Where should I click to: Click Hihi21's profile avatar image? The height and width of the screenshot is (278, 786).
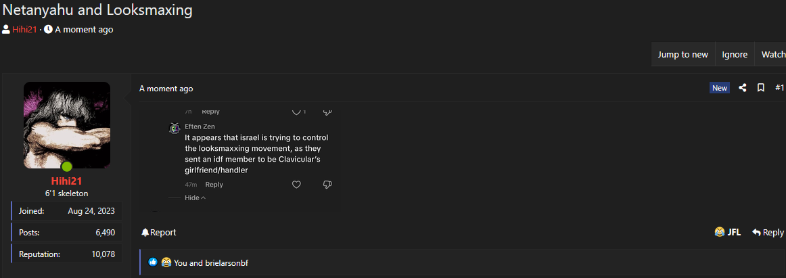(67, 125)
